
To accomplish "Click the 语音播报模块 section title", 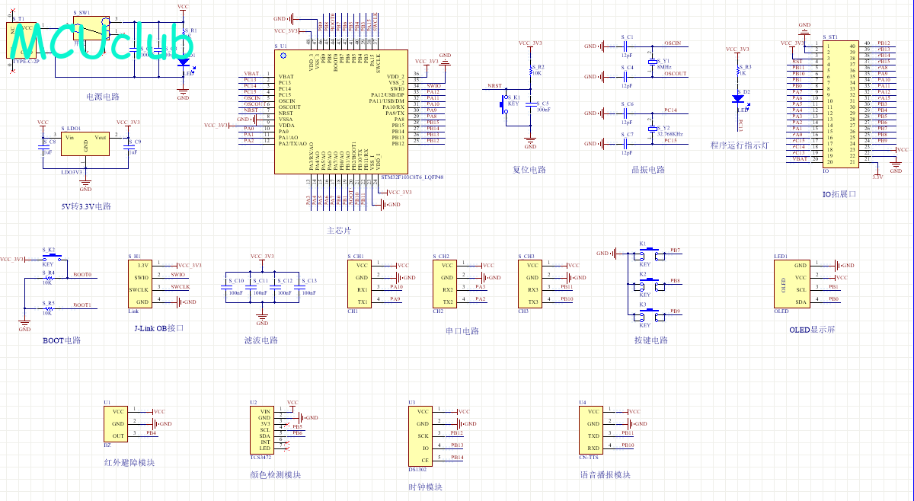I will coord(605,474).
